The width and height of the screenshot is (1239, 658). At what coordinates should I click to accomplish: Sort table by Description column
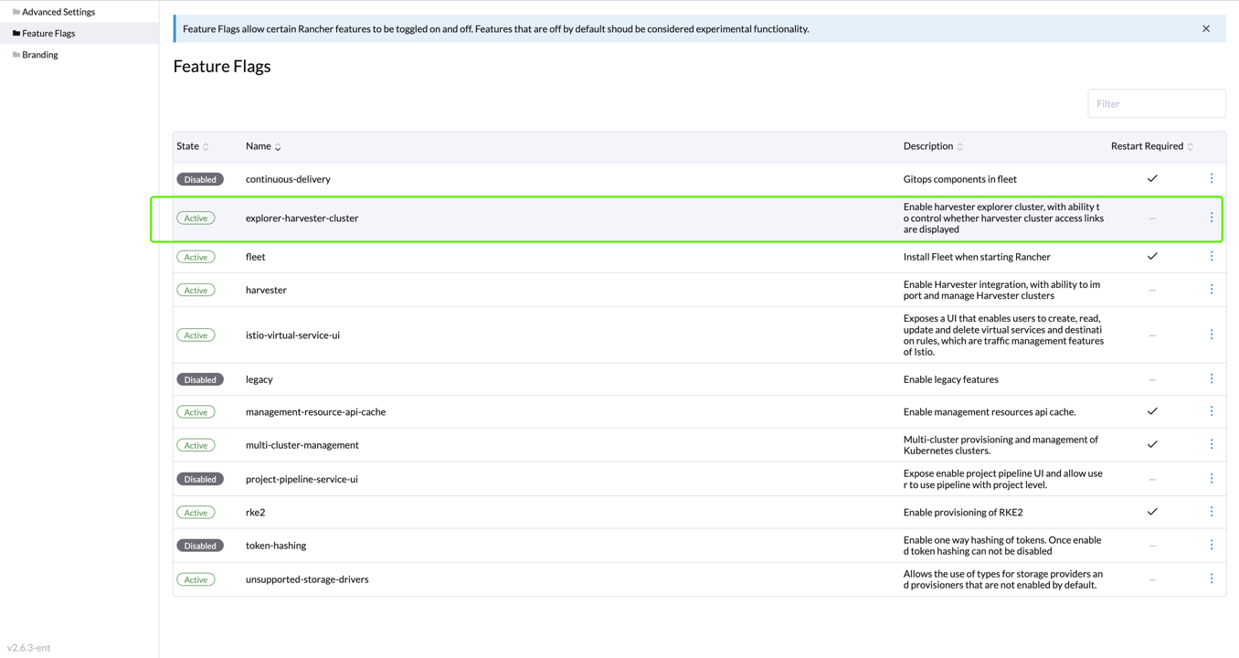[x=933, y=146]
